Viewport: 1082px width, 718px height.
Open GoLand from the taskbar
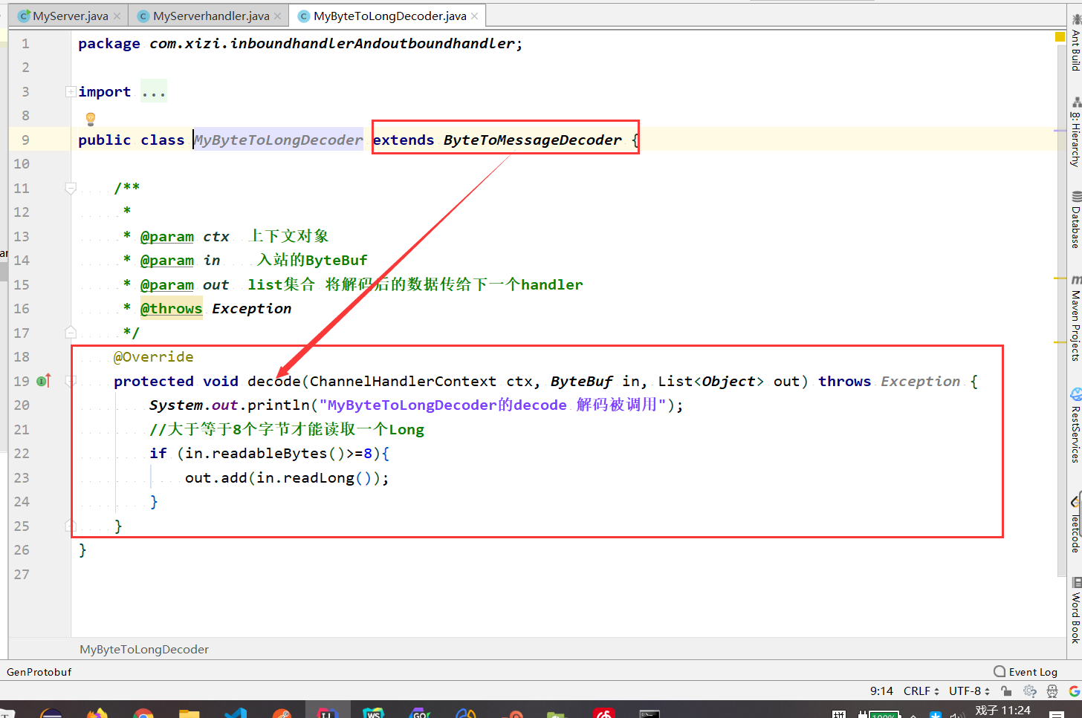point(420,714)
